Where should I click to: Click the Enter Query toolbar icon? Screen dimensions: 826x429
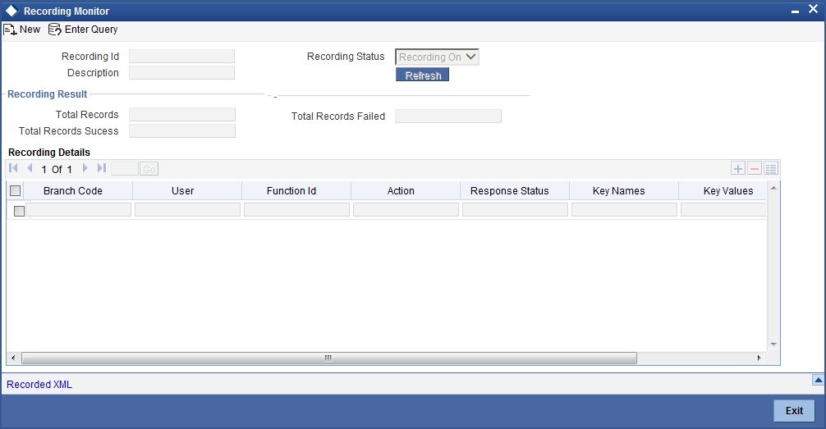click(x=55, y=30)
